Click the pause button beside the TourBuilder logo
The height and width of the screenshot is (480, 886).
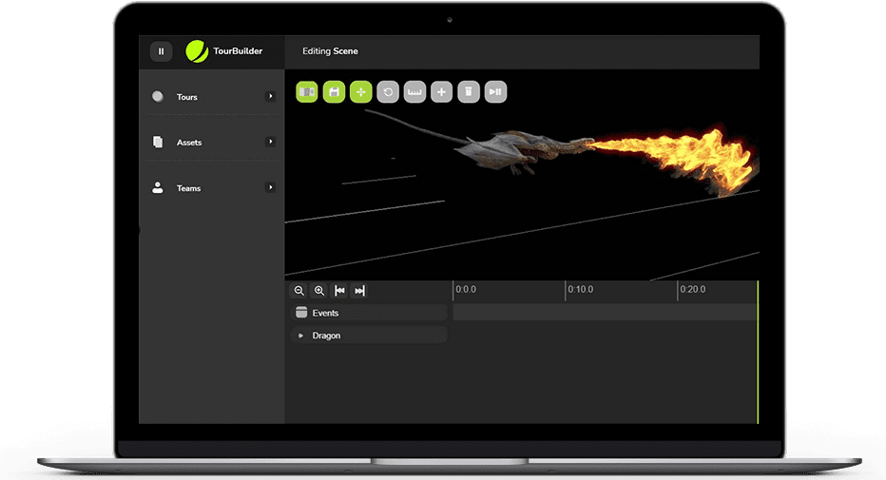coord(161,51)
